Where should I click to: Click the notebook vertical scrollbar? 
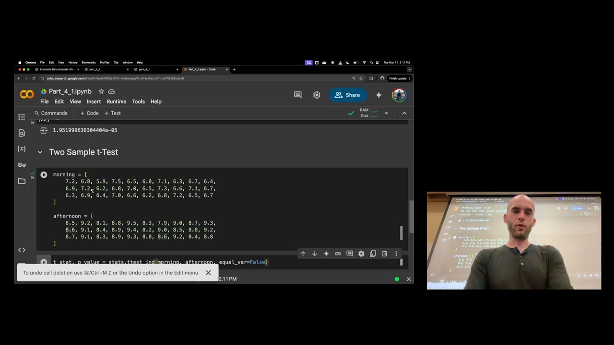(x=411, y=216)
